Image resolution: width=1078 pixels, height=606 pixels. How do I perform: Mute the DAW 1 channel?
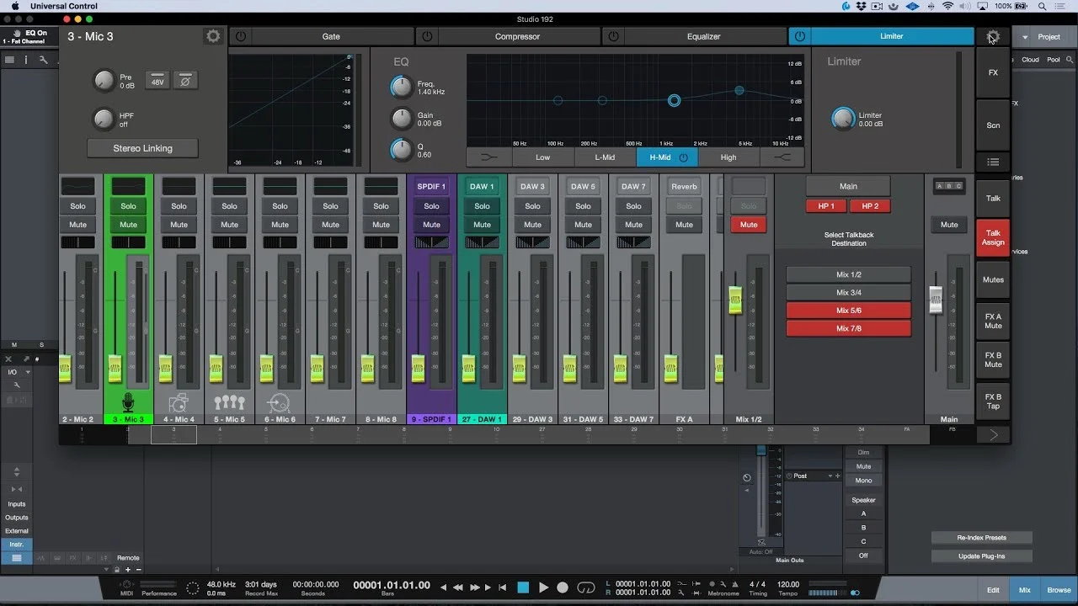[482, 225]
